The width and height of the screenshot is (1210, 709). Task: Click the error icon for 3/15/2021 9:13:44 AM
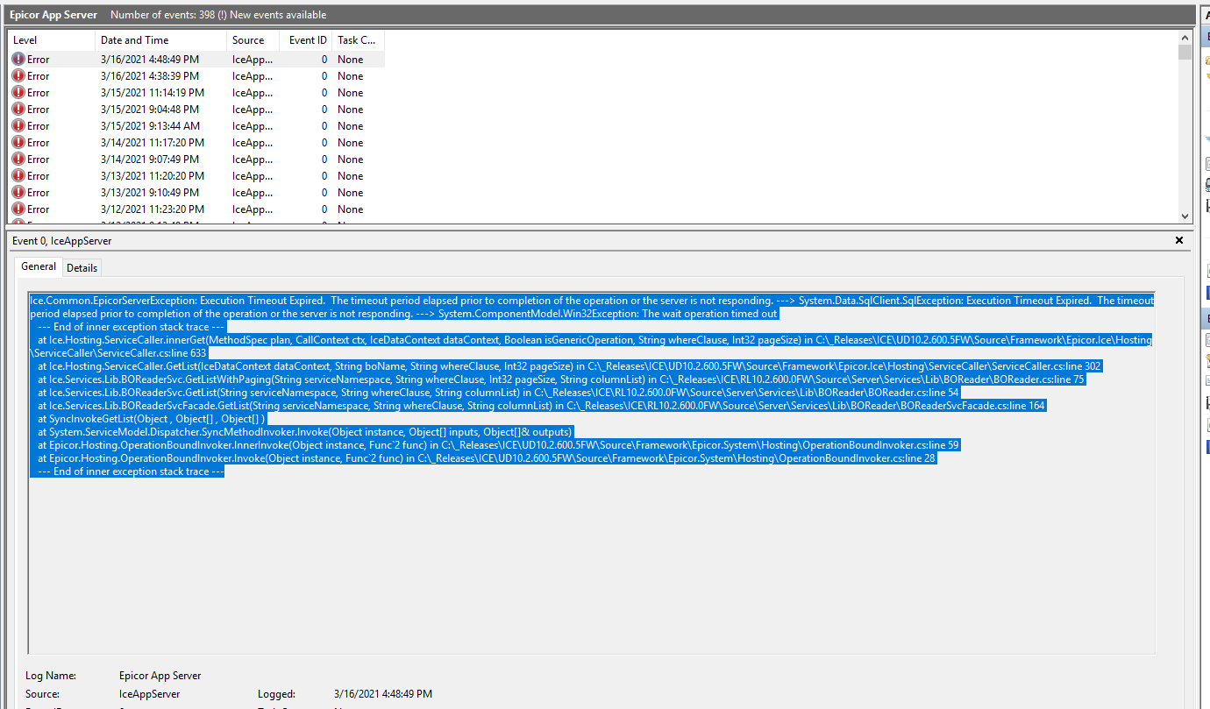point(18,126)
